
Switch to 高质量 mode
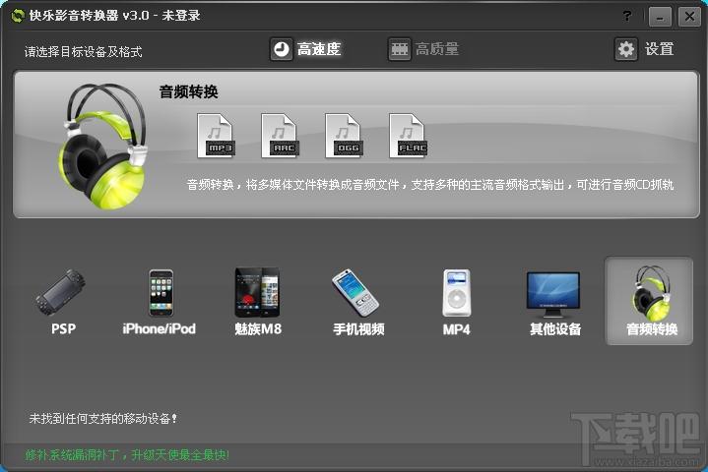tap(423, 49)
